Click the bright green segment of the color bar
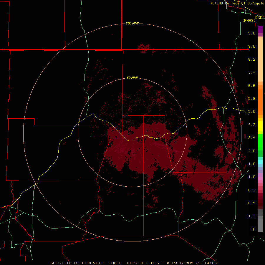This screenshot has width=265, height=265. pos(260,142)
